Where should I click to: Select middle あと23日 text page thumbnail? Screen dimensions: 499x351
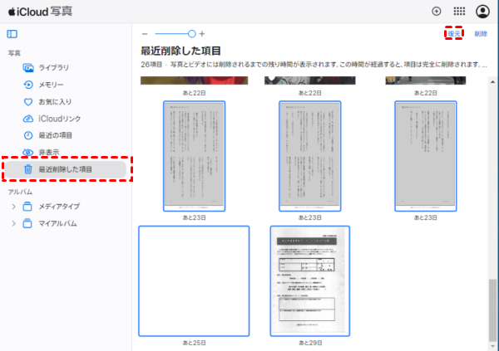[310, 156]
